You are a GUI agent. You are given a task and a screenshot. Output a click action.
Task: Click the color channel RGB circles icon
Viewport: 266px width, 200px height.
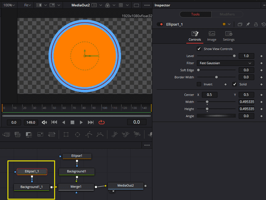pyautogui.click(x=107, y=5)
